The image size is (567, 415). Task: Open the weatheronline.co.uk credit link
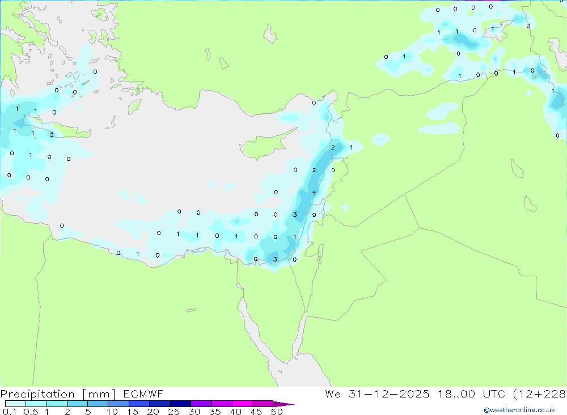point(519,410)
